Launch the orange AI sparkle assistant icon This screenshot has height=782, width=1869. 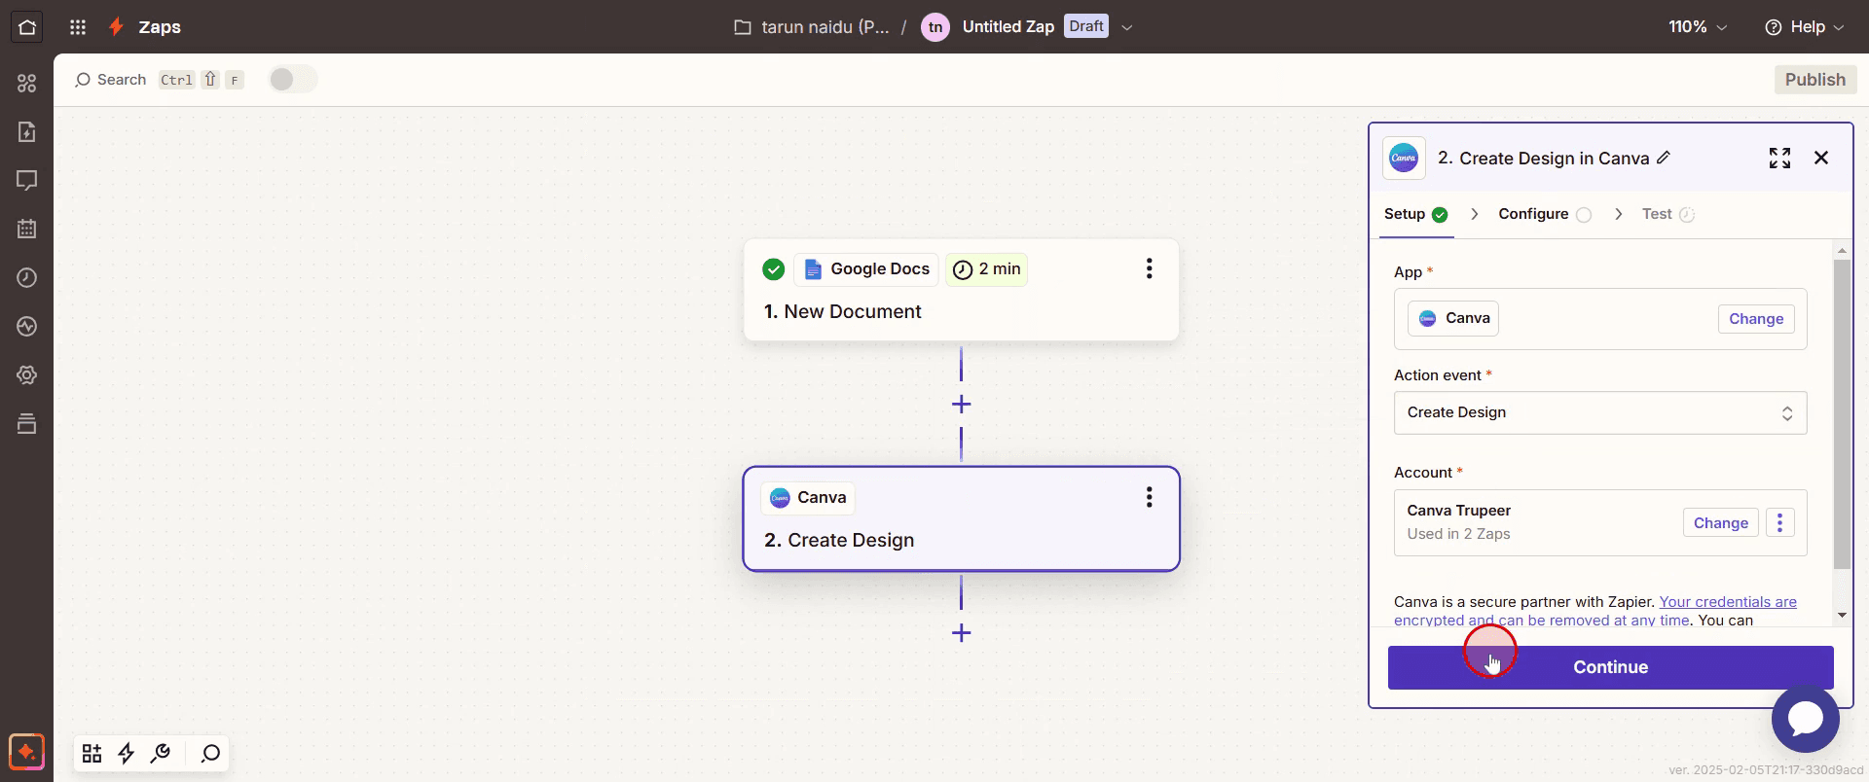[x=26, y=752]
